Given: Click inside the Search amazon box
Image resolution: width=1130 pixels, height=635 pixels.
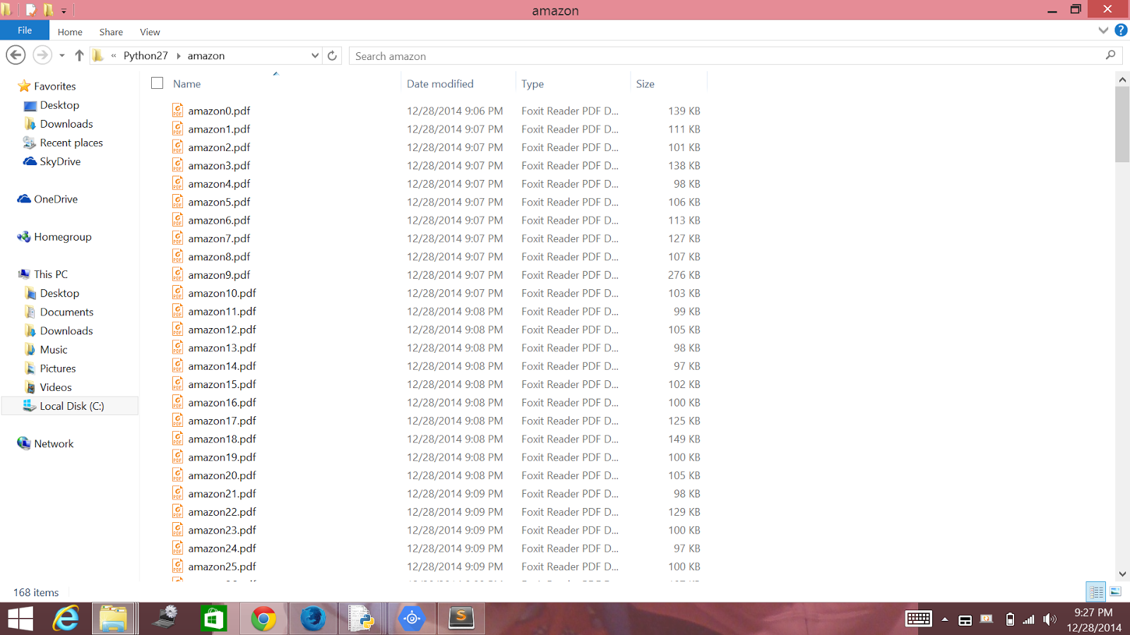Looking at the screenshot, I should pyautogui.click(x=727, y=56).
